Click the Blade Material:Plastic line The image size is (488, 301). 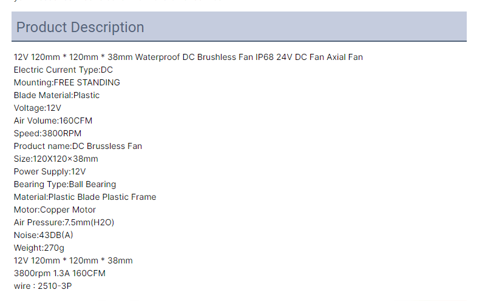(x=56, y=95)
